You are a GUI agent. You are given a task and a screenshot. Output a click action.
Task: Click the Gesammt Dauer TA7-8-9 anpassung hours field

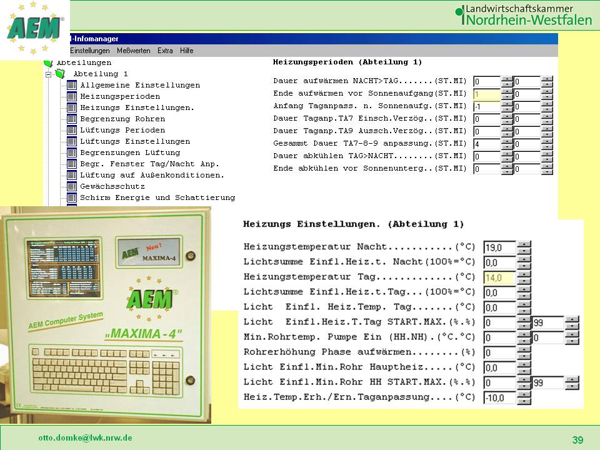486,144
